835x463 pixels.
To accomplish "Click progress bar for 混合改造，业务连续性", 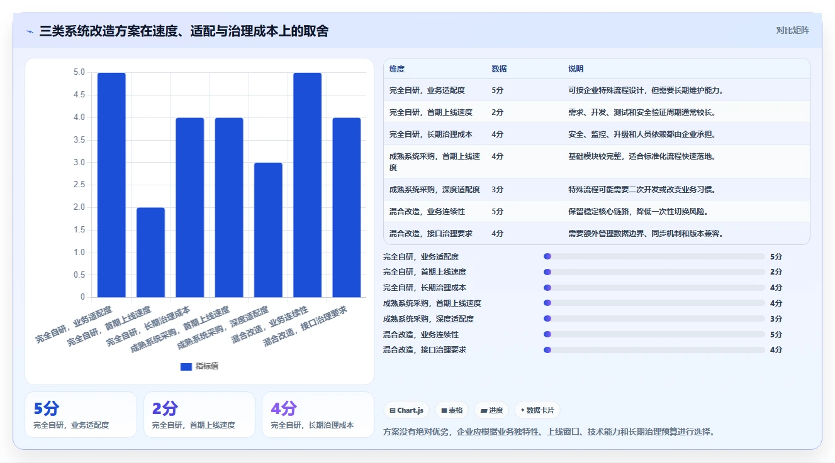I will coord(654,334).
